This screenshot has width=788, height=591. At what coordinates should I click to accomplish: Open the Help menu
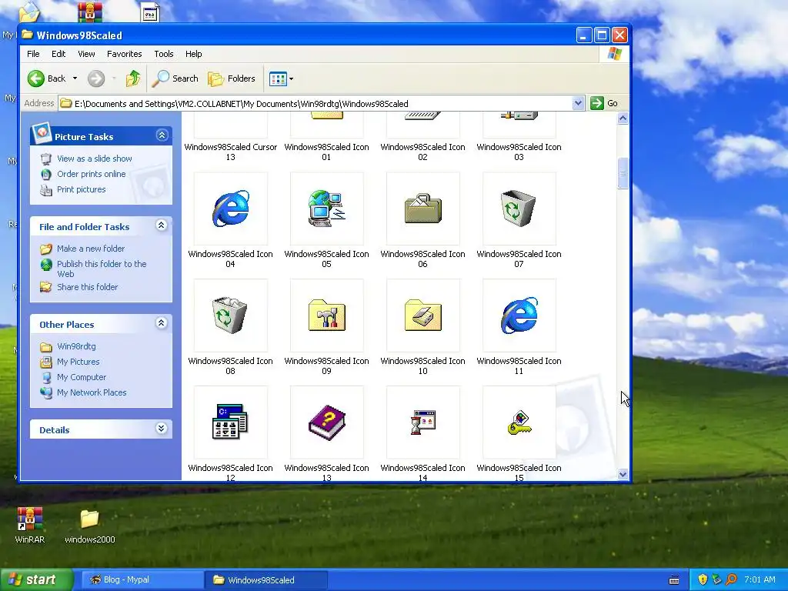pos(193,54)
